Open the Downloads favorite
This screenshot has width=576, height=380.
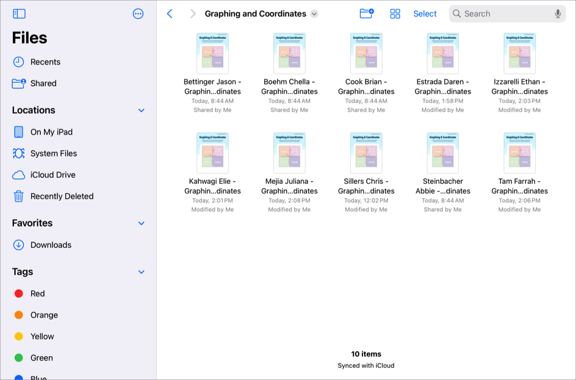pos(51,245)
